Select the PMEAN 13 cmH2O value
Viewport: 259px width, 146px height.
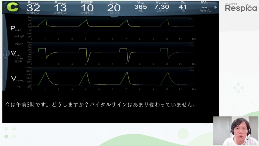pyautogui.click(x=60, y=8)
